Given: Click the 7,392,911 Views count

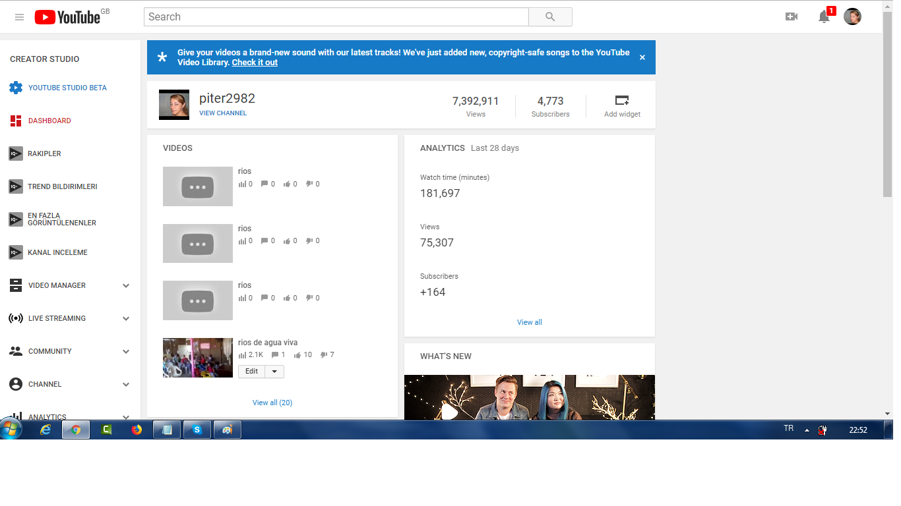Looking at the screenshot, I should [476, 101].
